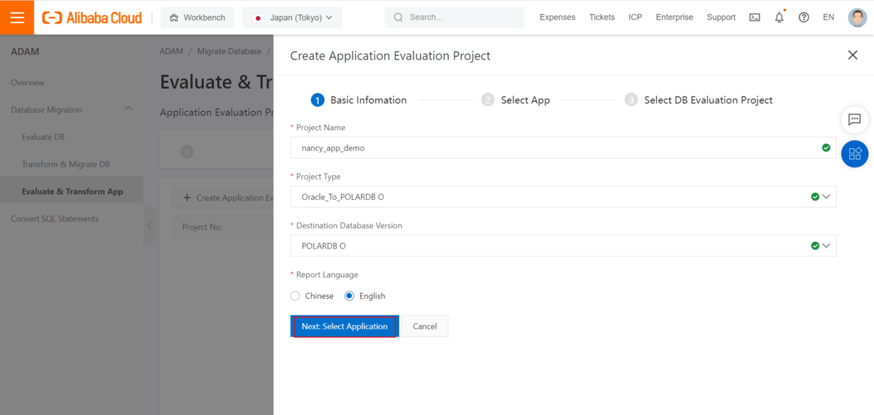This screenshot has width=874, height=415.
Task: Open Transform & Migrate DB in sidebar
Action: point(66,164)
